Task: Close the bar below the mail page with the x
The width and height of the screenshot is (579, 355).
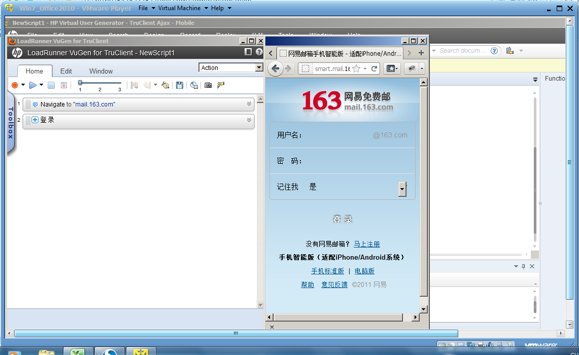Action: 272,327
